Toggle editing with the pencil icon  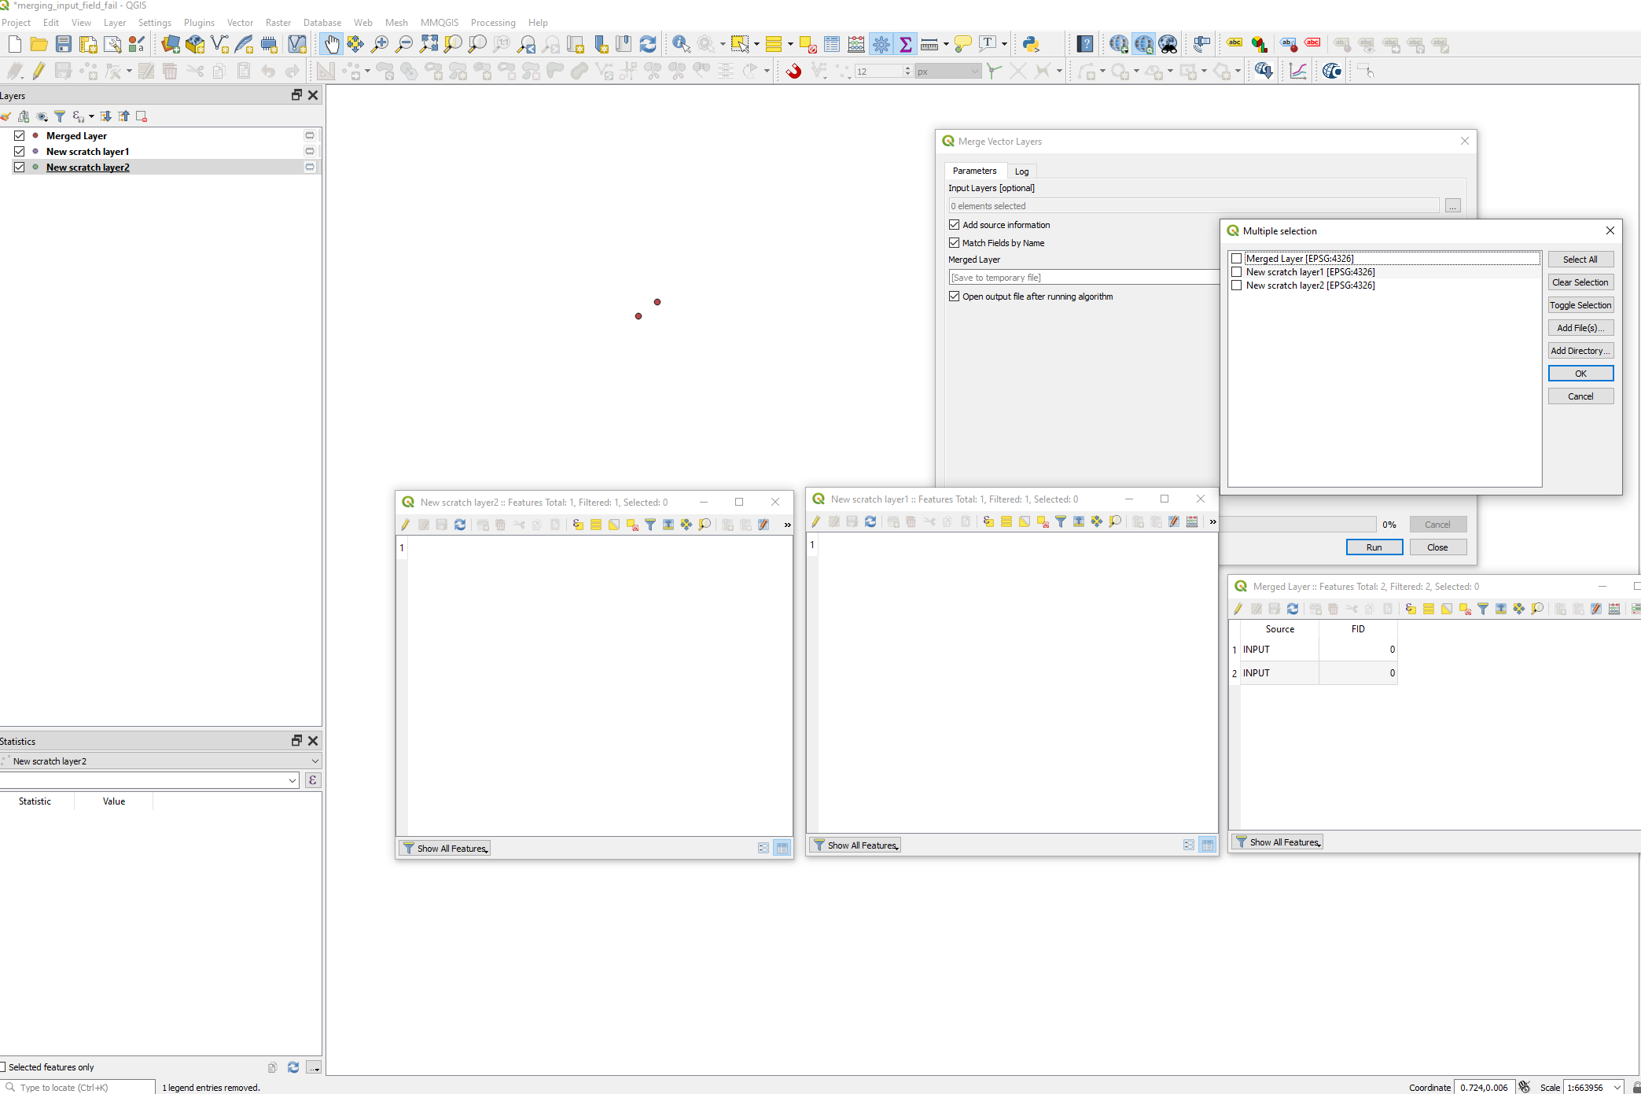click(x=38, y=71)
